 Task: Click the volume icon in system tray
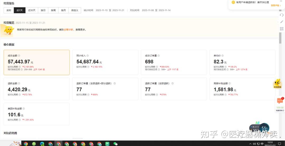click(x=254, y=144)
